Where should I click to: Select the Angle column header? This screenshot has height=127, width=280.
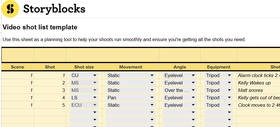(x=180, y=67)
